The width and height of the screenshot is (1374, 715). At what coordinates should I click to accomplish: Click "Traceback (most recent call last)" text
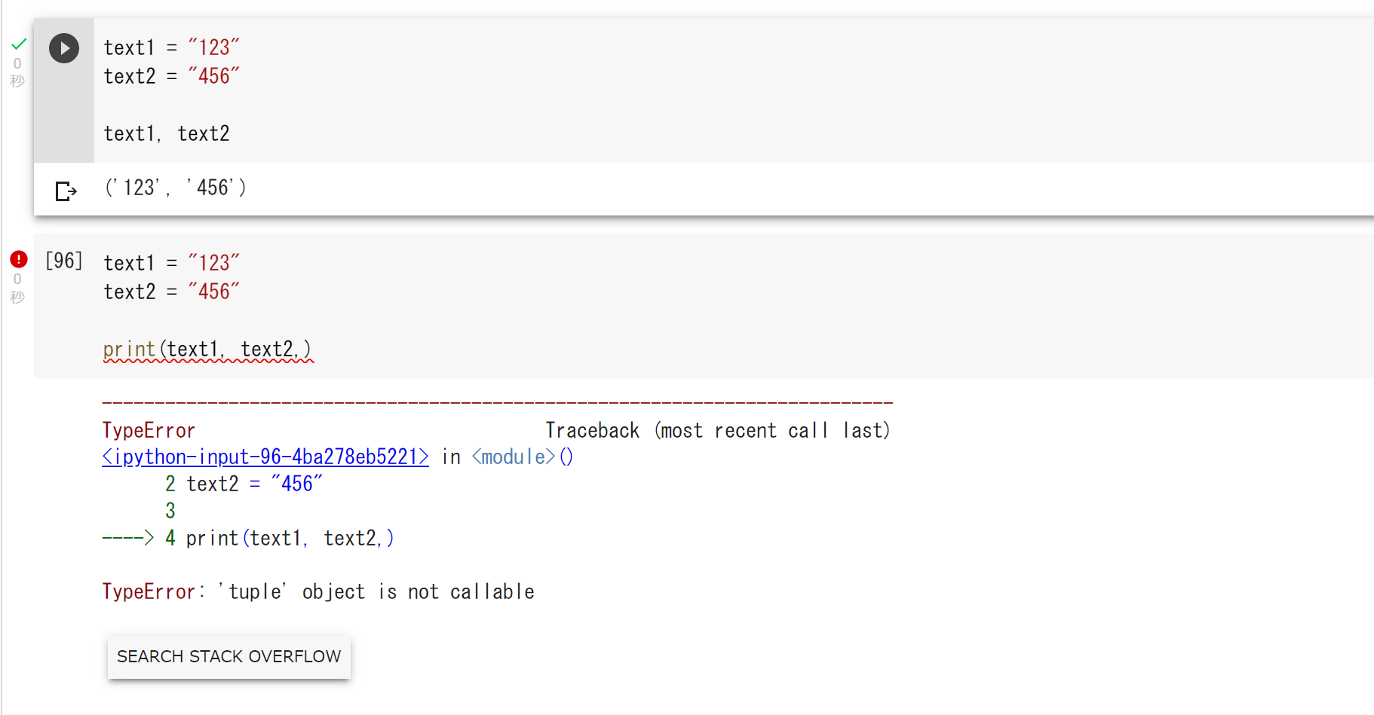click(x=718, y=430)
